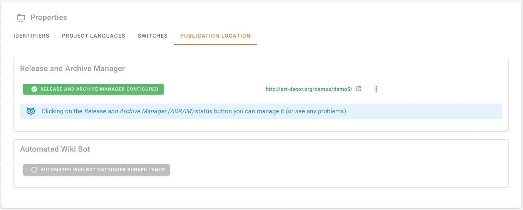Image resolution: width=523 pixels, height=210 pixels.
Task: Click the Properties folder icon
Action: pyautogui.click(x=21, y=18)
